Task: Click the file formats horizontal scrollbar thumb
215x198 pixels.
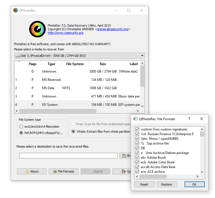Action: (153, 176)
